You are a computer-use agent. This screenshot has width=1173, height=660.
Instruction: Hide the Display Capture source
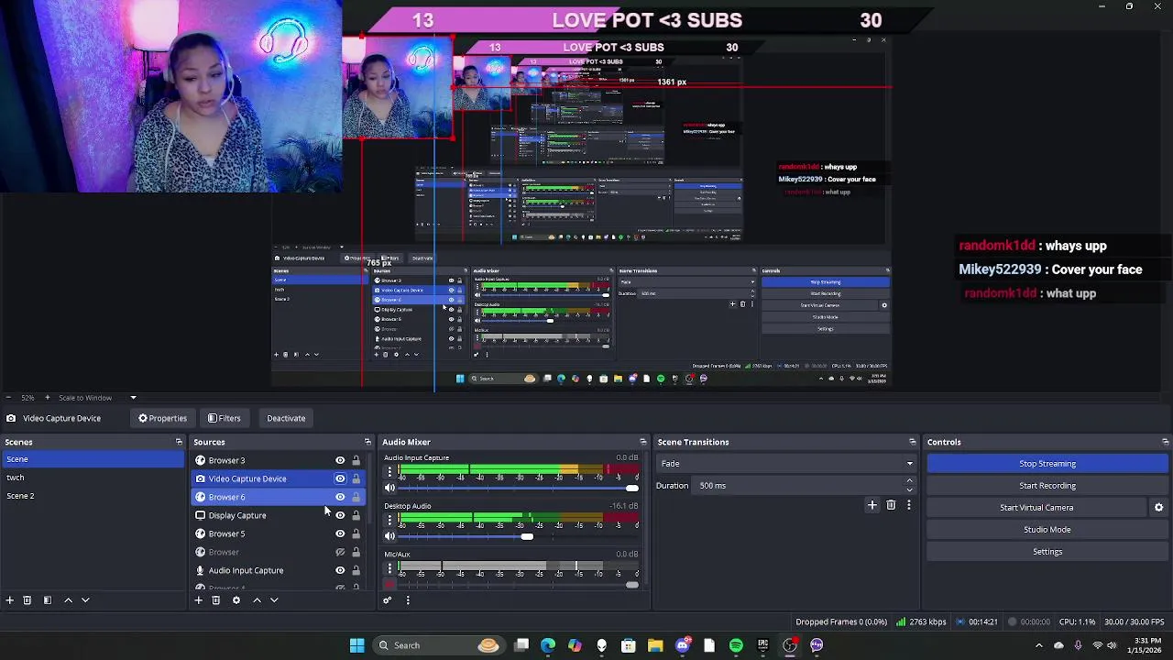340,515
